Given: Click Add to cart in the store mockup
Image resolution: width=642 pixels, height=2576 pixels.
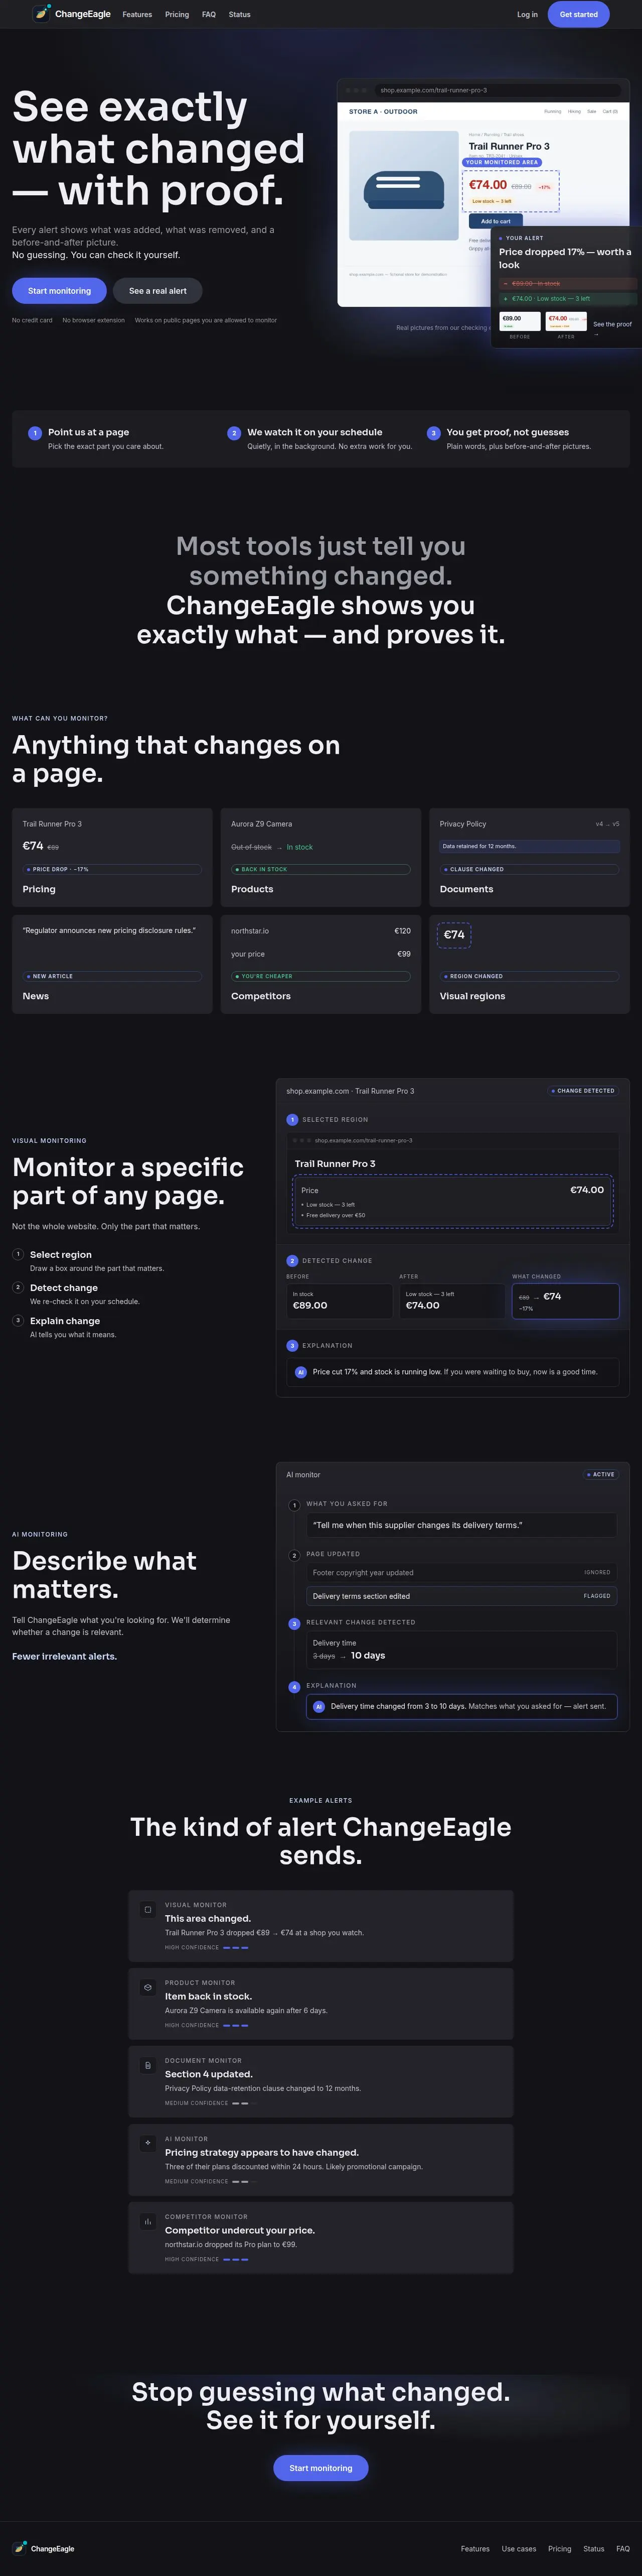Looking at the screenshot, I should click(x=496, y=221).
